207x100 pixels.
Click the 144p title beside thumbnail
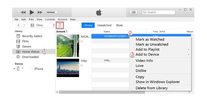[84, 61]
